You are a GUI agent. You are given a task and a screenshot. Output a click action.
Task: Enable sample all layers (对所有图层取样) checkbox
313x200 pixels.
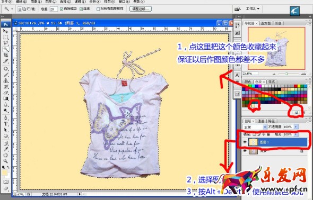tap(98, 9)
